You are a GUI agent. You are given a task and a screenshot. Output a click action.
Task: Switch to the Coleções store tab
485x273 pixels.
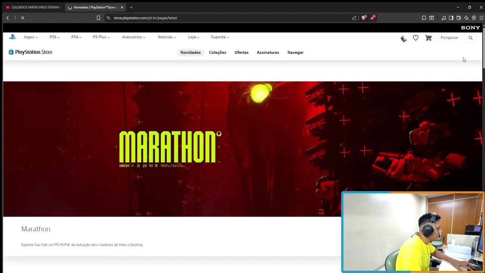[217, 52]
